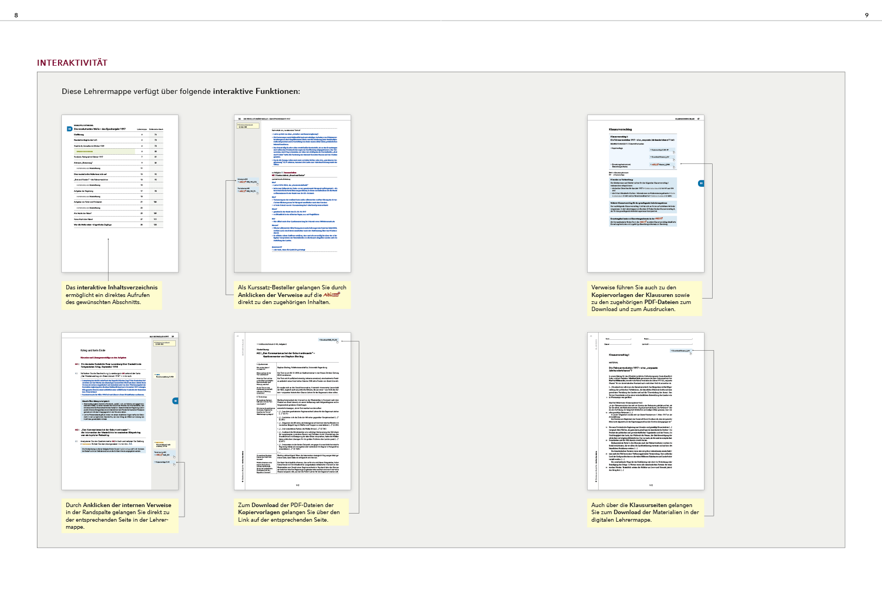Click the first AbiBox reference in margin column
The image size is (882, 595).
(247, 181)
